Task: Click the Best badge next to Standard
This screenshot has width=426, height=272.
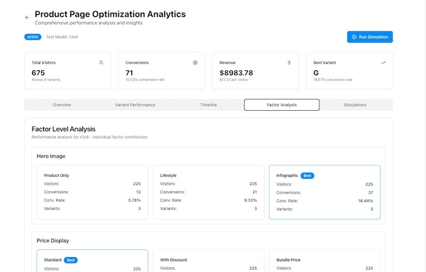Action: point(70,260)
